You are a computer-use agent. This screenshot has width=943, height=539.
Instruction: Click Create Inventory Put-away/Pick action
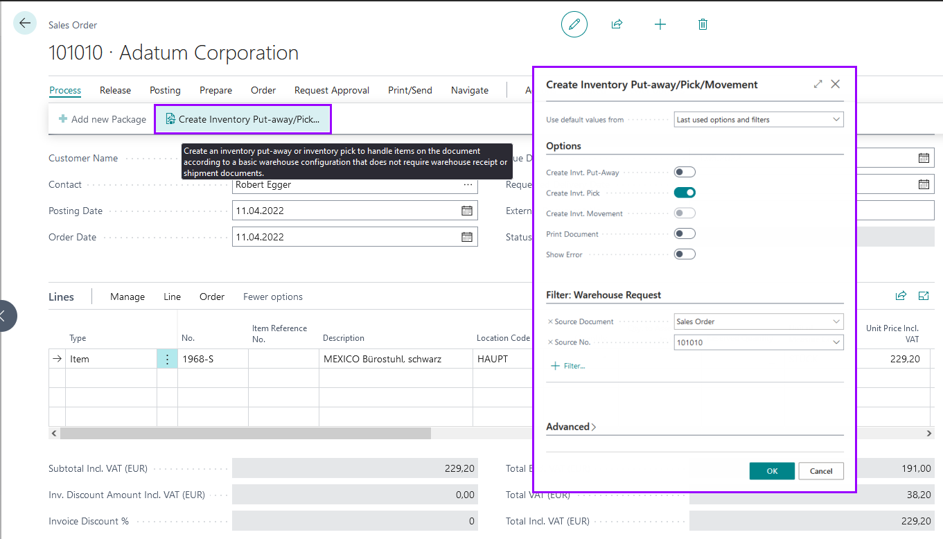(243, 119)
